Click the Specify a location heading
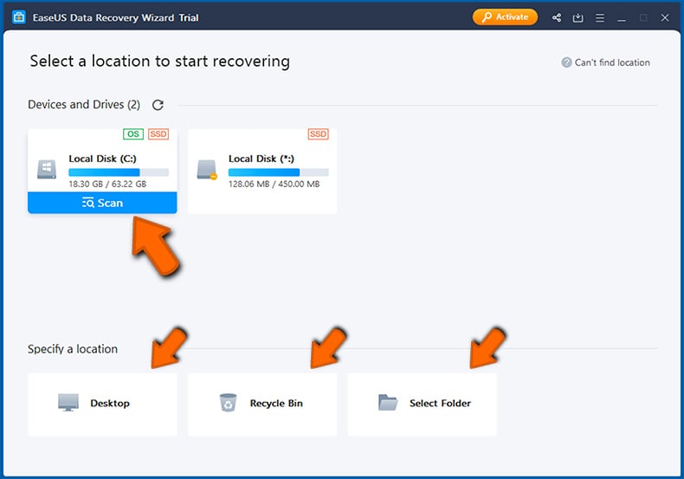The width and height of the screenshot is (684, 479). coord(73,349)
